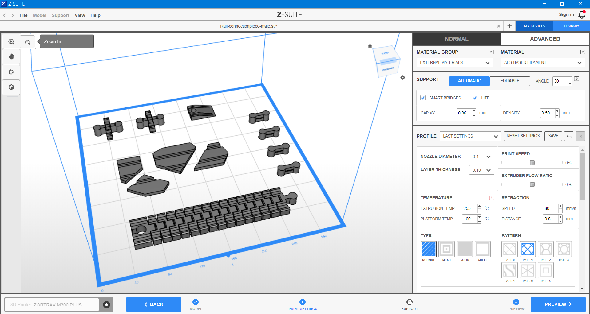Select Solid infill type
This screenshot has width=590, height=314.
[465, 249]
